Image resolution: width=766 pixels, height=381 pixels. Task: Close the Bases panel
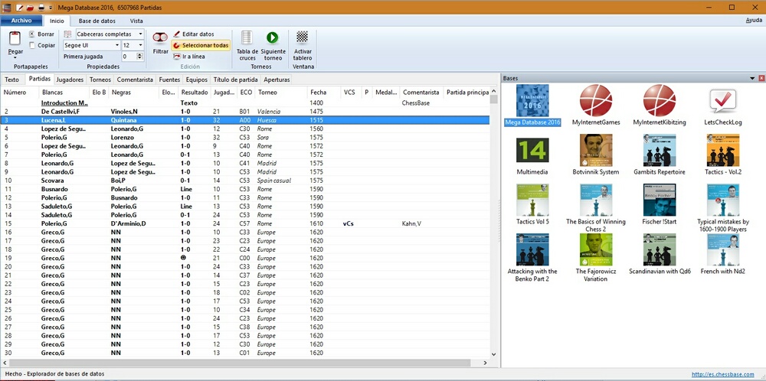[x=761, y=79]
